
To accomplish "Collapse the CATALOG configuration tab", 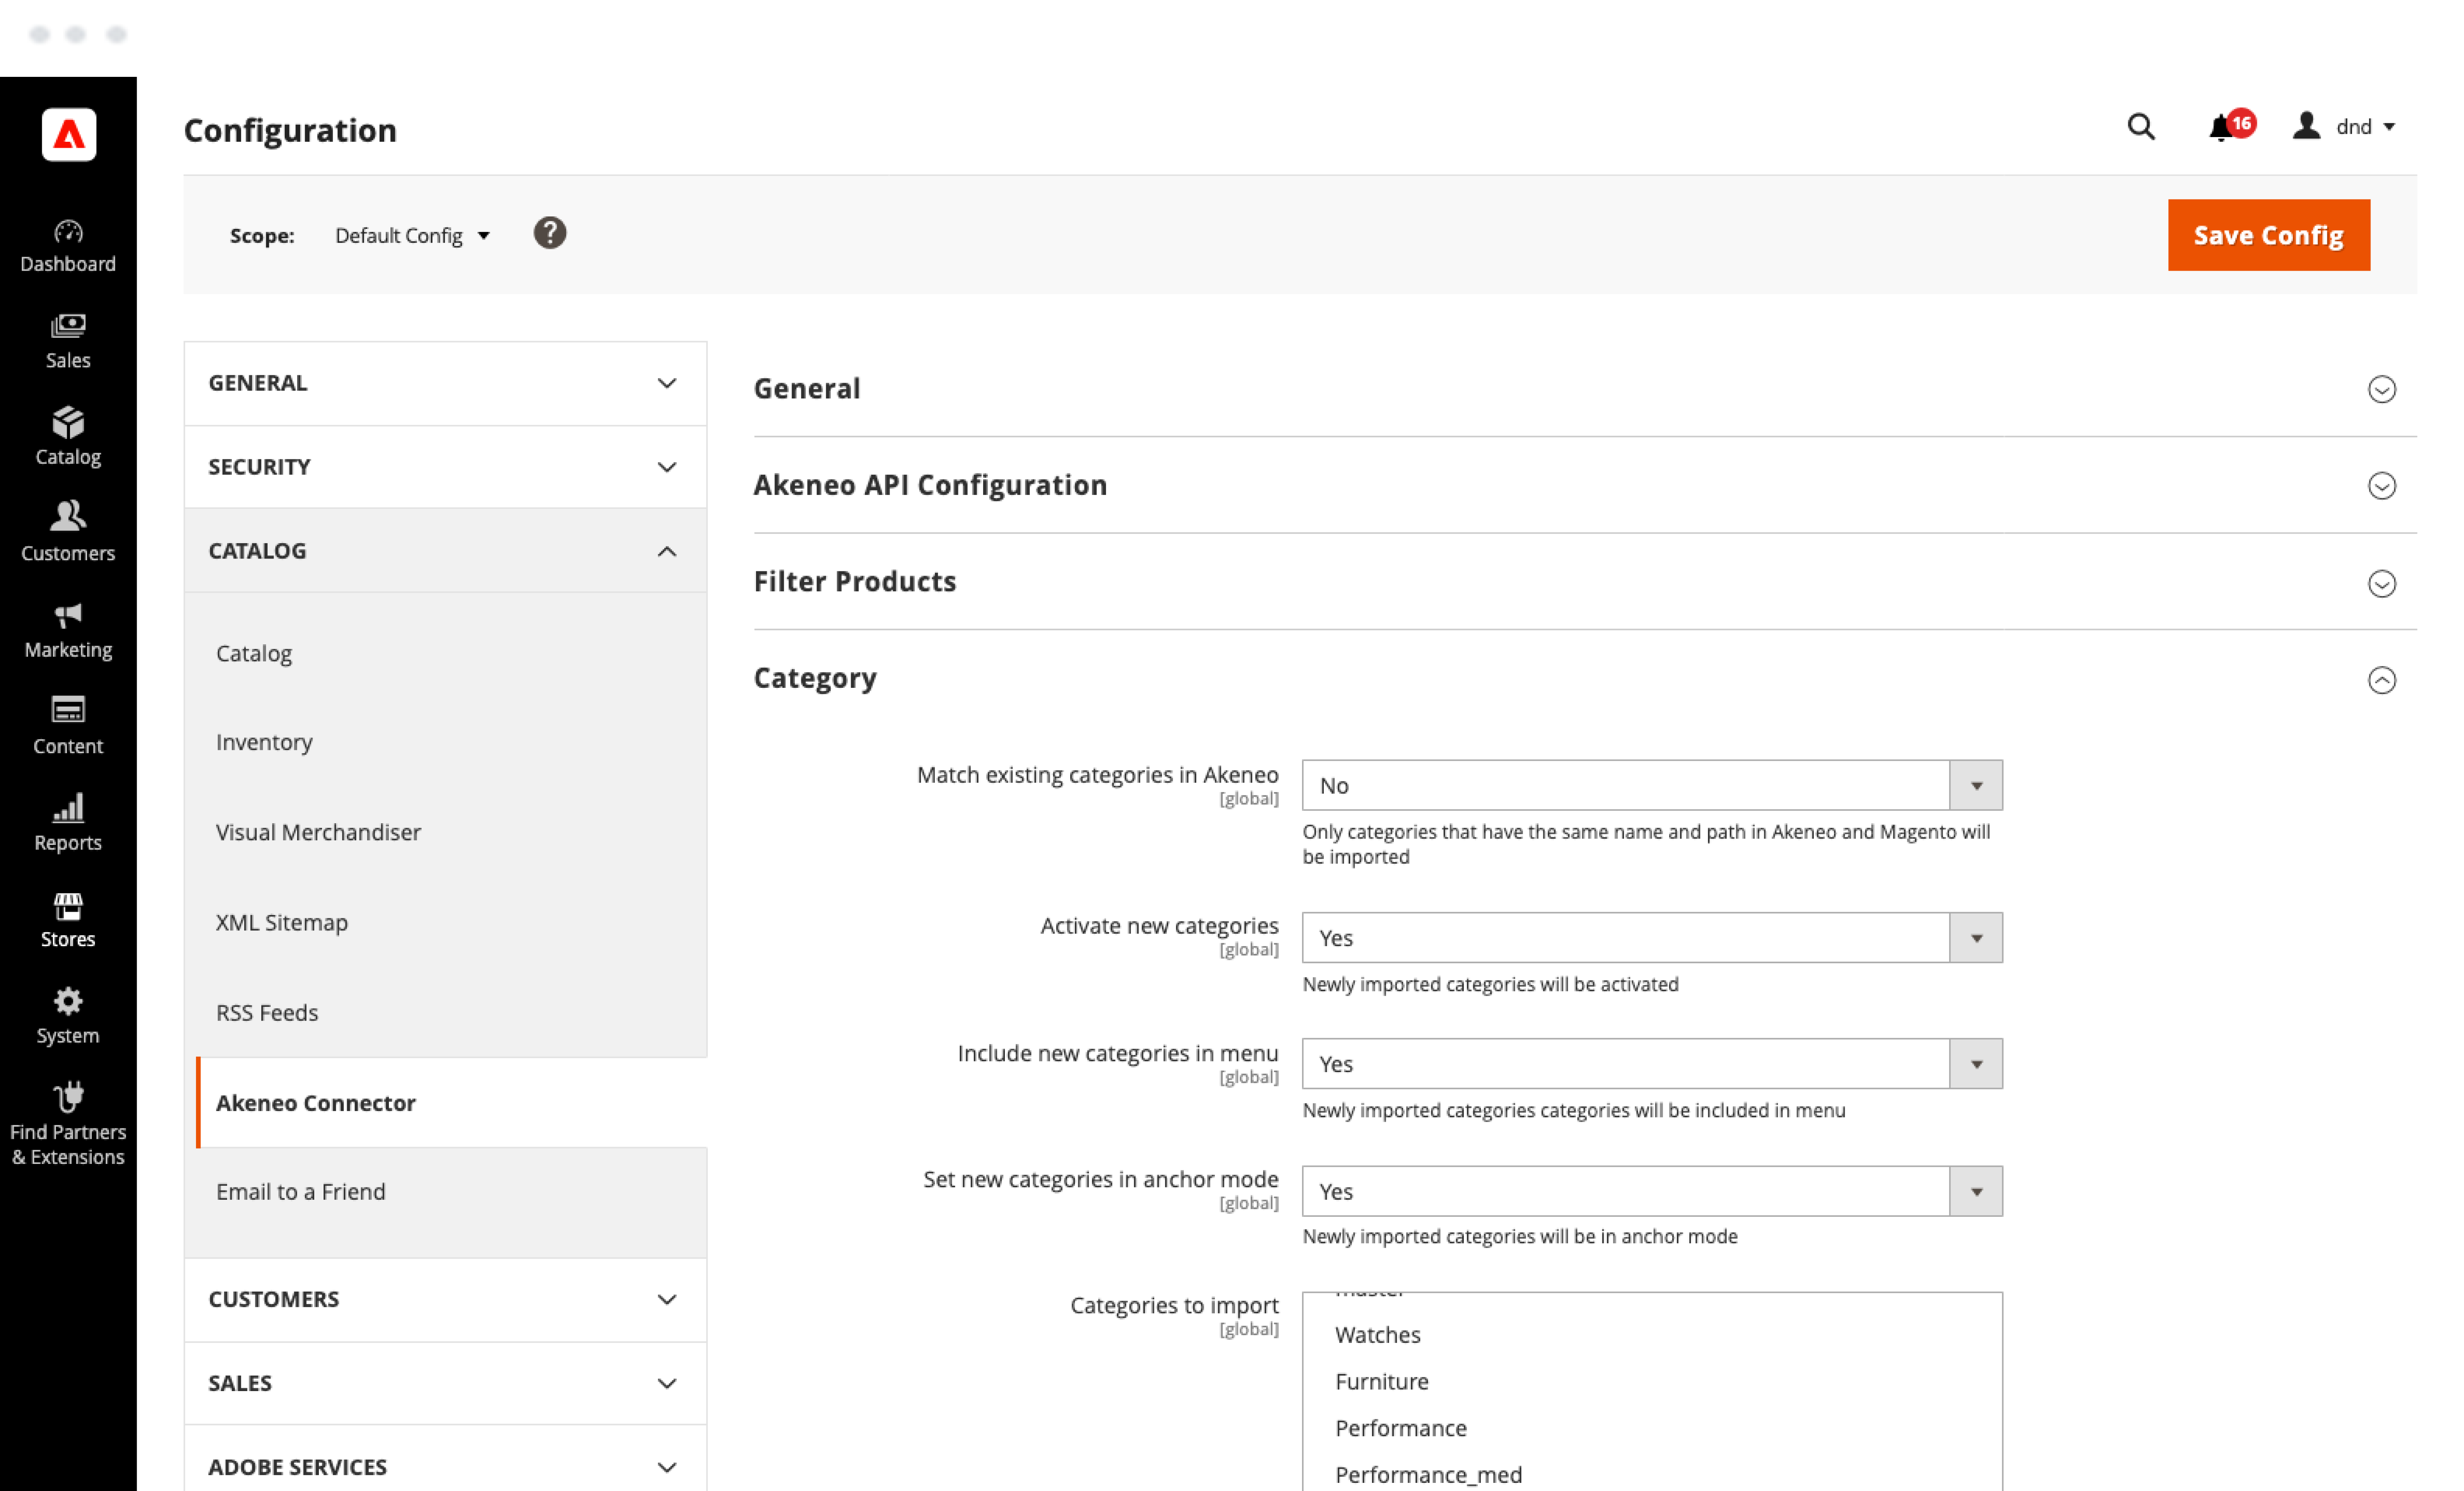I will tap(445, 551).
